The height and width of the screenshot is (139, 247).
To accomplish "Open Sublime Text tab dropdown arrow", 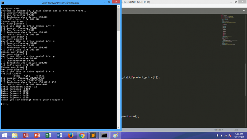I will pyautogui.click(x=244, y=11).
